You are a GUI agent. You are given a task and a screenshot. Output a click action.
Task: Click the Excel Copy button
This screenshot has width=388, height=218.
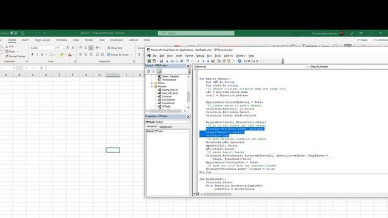10,51
